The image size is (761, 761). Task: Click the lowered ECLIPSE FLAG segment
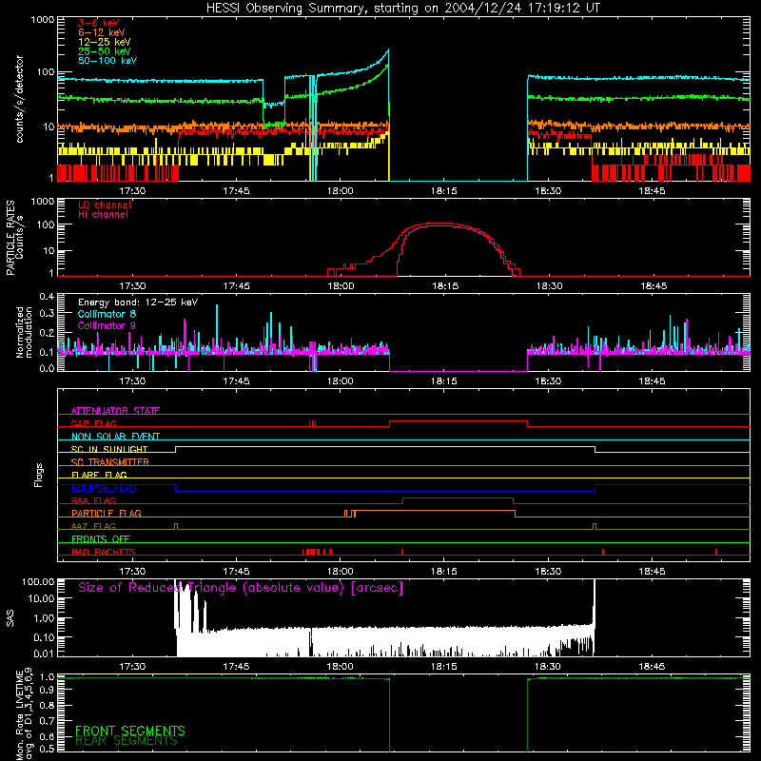(x=385, y=491)
